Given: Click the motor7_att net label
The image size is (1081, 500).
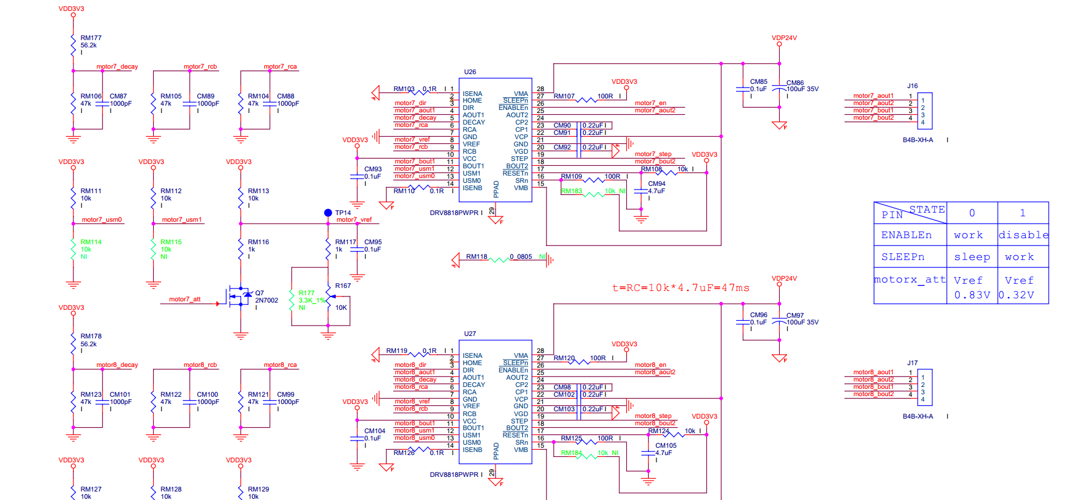Looking at the screenshot, I should coord(185,299).
